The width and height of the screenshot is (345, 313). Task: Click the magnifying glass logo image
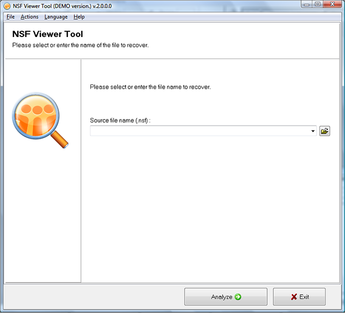click(x=40, y=120)
